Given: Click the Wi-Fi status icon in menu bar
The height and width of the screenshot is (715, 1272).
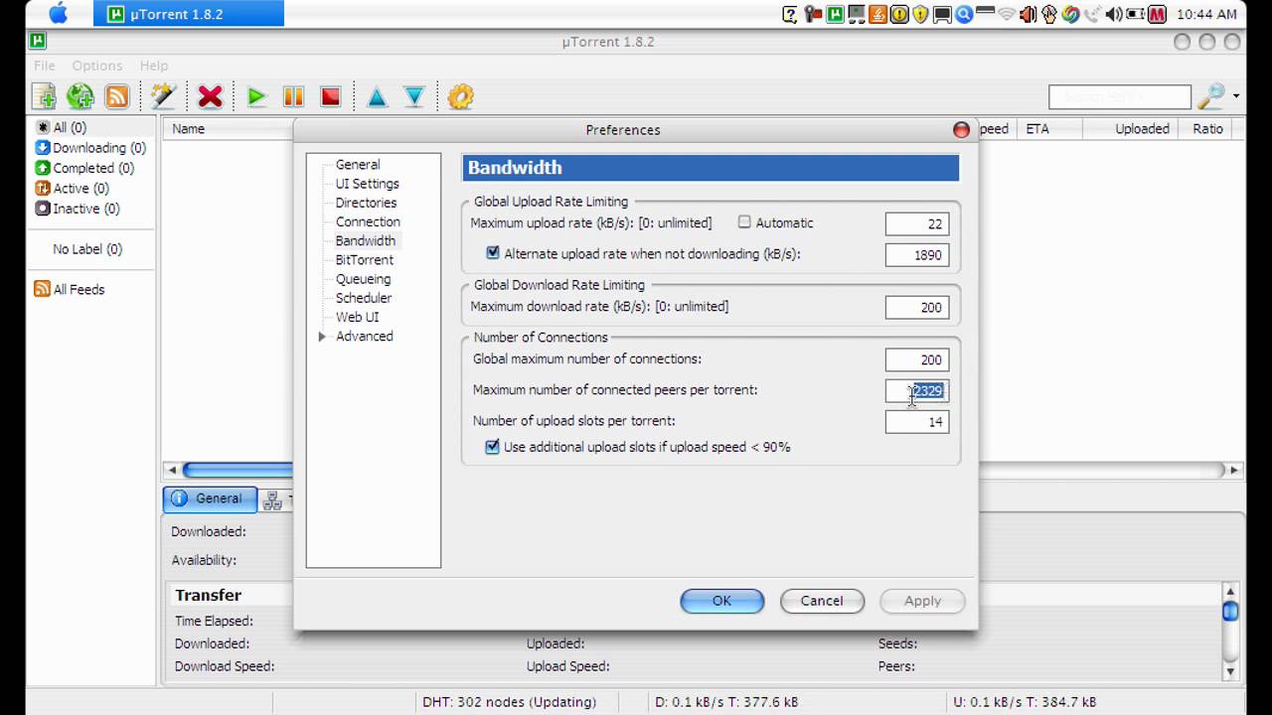Looking at the screenshot, I should [1006, 14].
